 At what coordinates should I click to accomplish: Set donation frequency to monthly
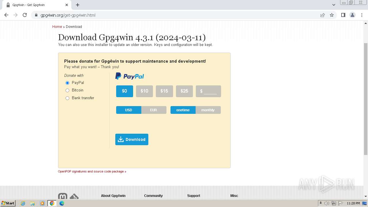[208, 110]
